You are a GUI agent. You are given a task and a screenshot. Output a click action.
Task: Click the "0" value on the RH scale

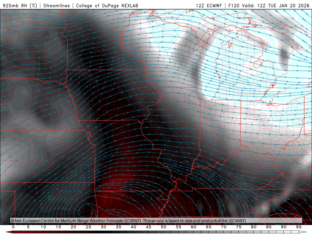13,227
